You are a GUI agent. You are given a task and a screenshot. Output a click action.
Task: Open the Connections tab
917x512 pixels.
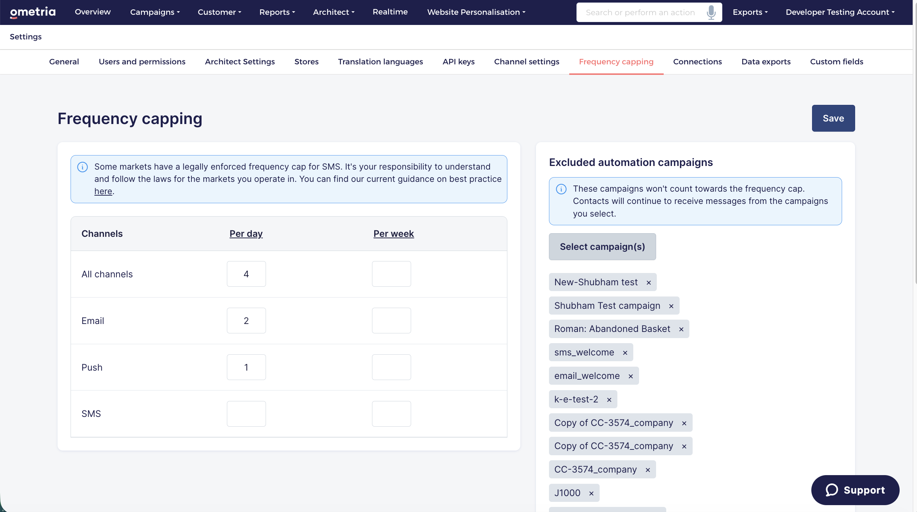(697, 62)
